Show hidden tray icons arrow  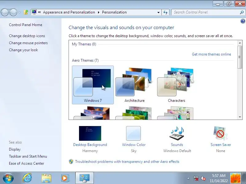click(x=188, y=178)
